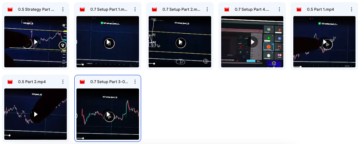Click the red video icon for 0.5 Part 2.mp4
This screenshot has width=358, height=144.
10,82
